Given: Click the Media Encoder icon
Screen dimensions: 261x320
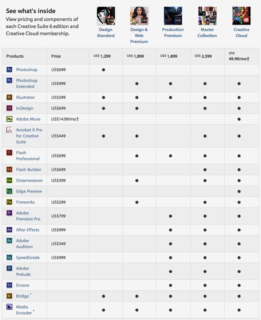Looking at the screenshot, I should pos(9,307).
